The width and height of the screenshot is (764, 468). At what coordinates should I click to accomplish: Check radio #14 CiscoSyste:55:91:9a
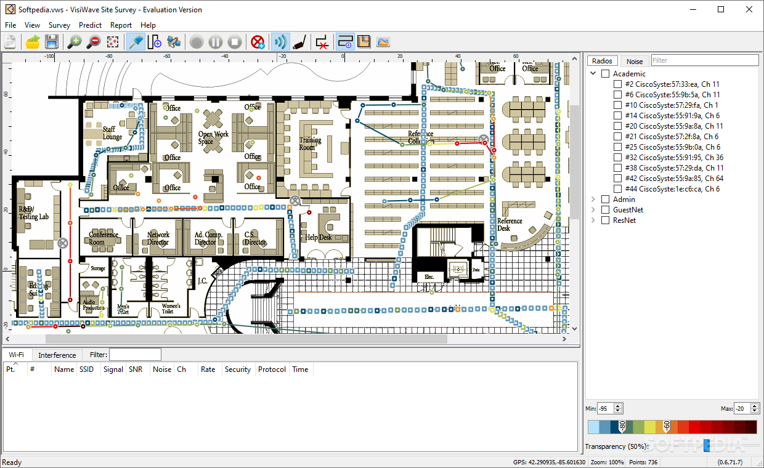[617, 116]
